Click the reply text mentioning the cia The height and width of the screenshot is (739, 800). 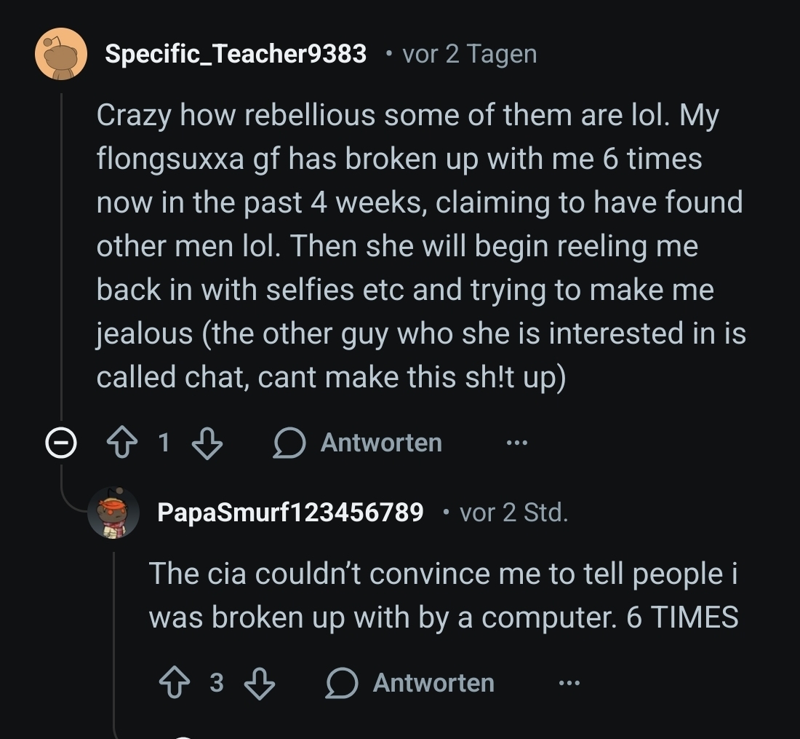[x=444, y=596]
